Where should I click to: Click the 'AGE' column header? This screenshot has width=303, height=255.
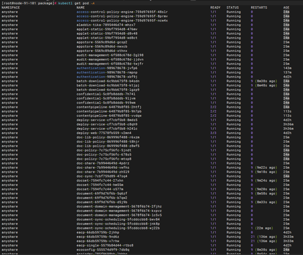pos(286,7)
